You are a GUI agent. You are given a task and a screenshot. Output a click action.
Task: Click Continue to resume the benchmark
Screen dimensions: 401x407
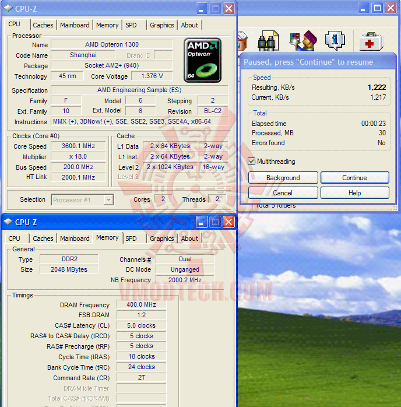point(354,178)
